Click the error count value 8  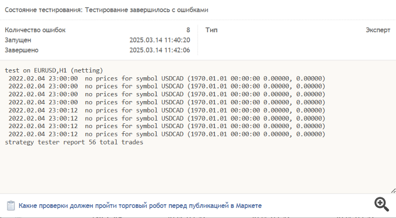coord(188,30)
